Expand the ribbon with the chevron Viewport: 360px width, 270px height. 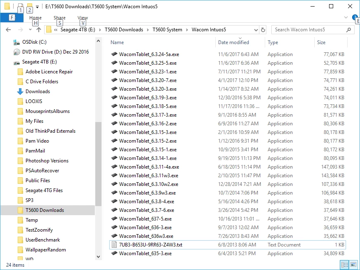(x=346, y=17)
